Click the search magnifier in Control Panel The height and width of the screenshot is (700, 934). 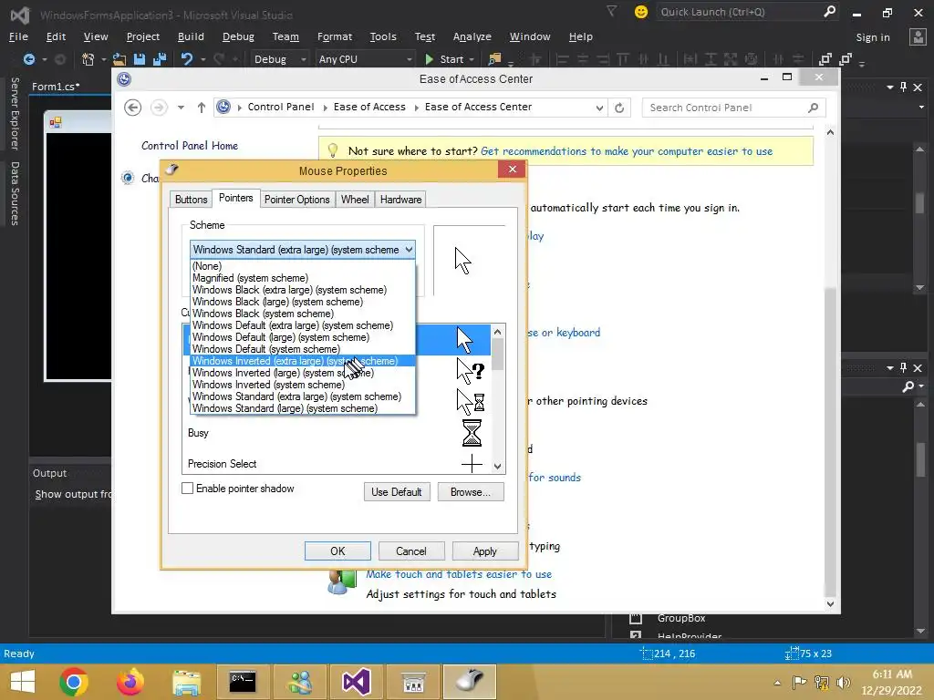click(813, 108)
